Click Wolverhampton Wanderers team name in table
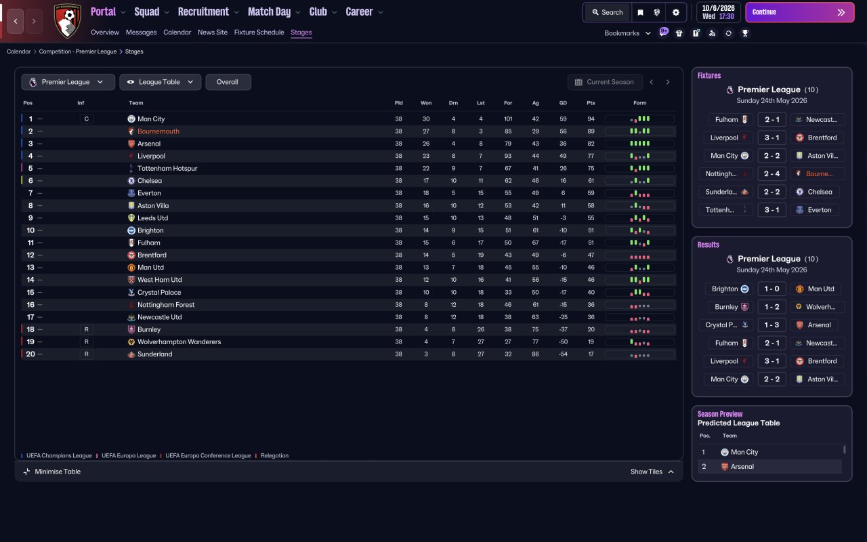This screenshot has height=542, width=867. (179, 342)
